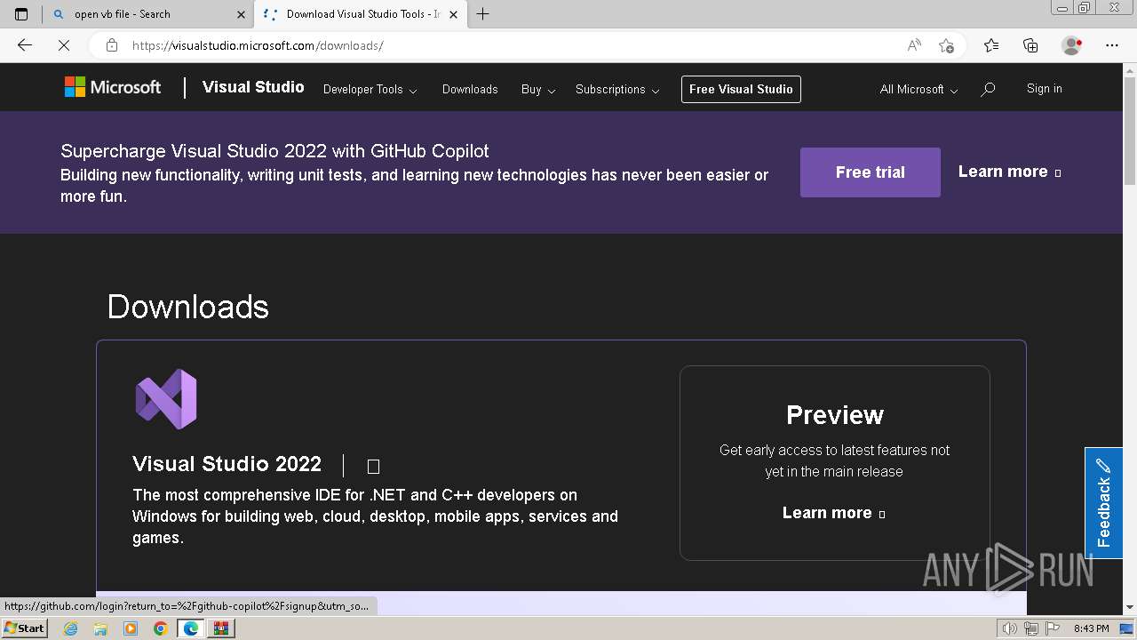Open a new browser tab

(482, 13)
